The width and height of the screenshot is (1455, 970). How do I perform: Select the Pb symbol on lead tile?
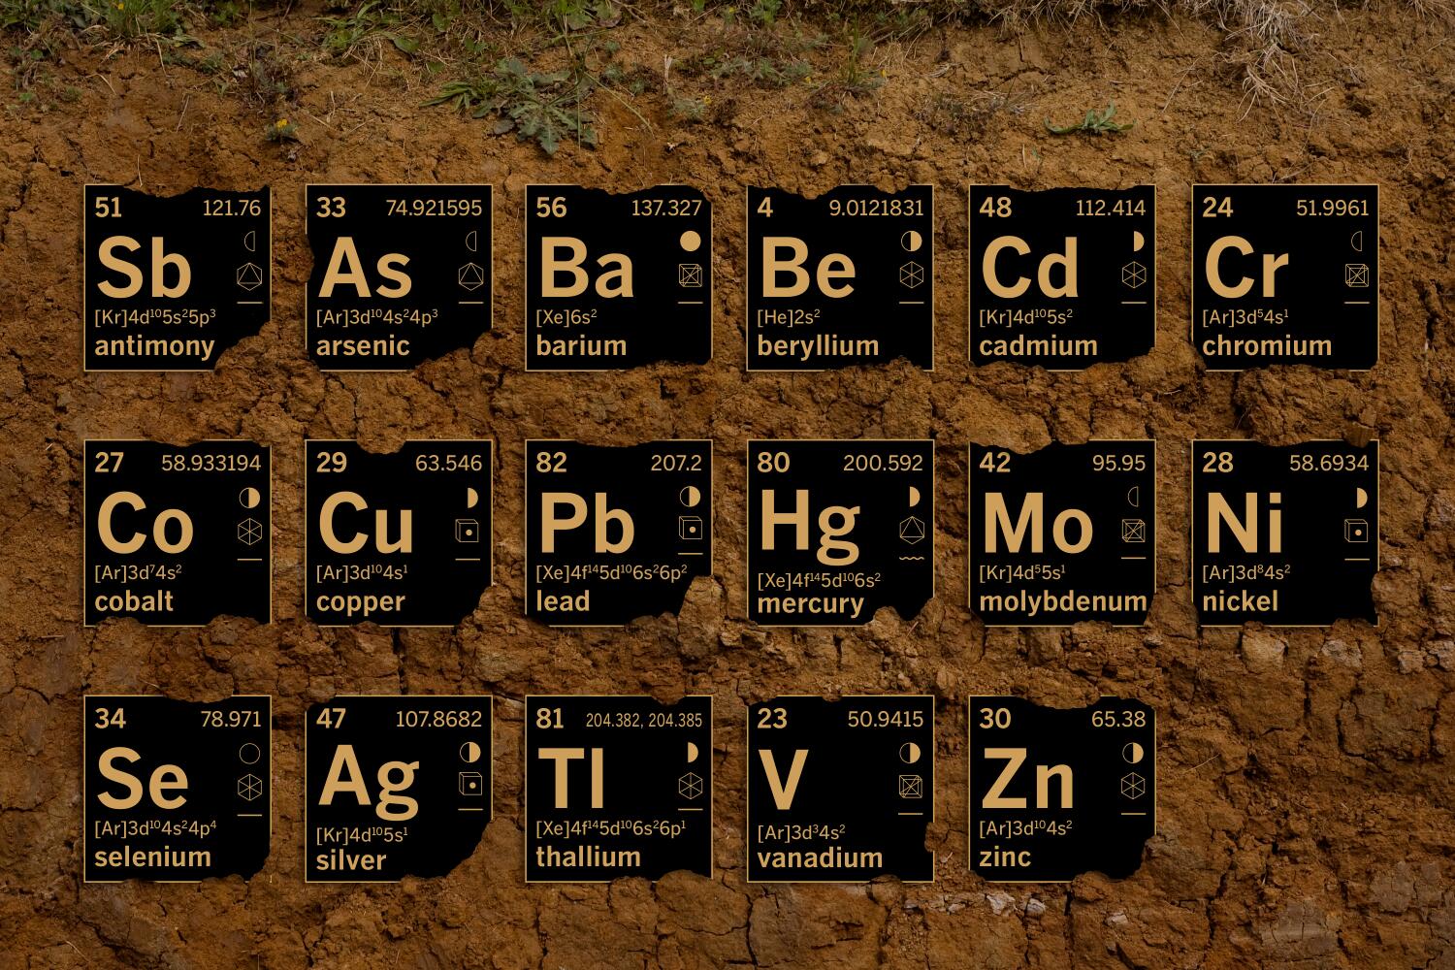(586, 525)
